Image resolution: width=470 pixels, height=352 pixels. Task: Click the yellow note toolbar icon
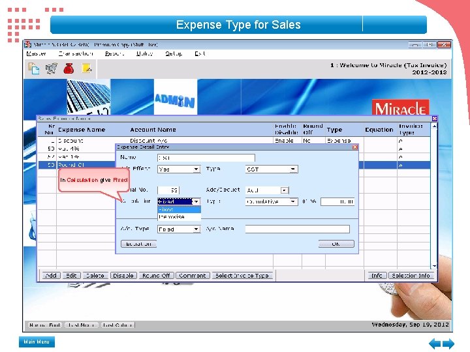[x=87, y=68]
